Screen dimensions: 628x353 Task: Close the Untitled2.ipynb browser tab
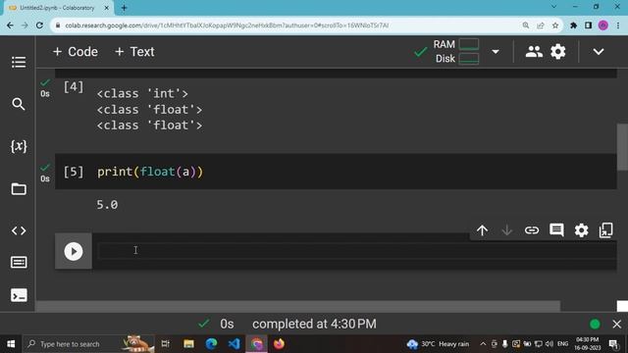tap(107, 8)
